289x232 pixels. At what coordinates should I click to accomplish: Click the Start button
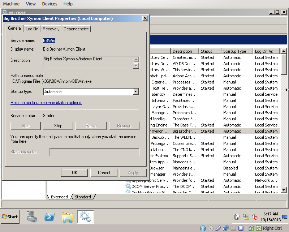click(x=10, y=217)
